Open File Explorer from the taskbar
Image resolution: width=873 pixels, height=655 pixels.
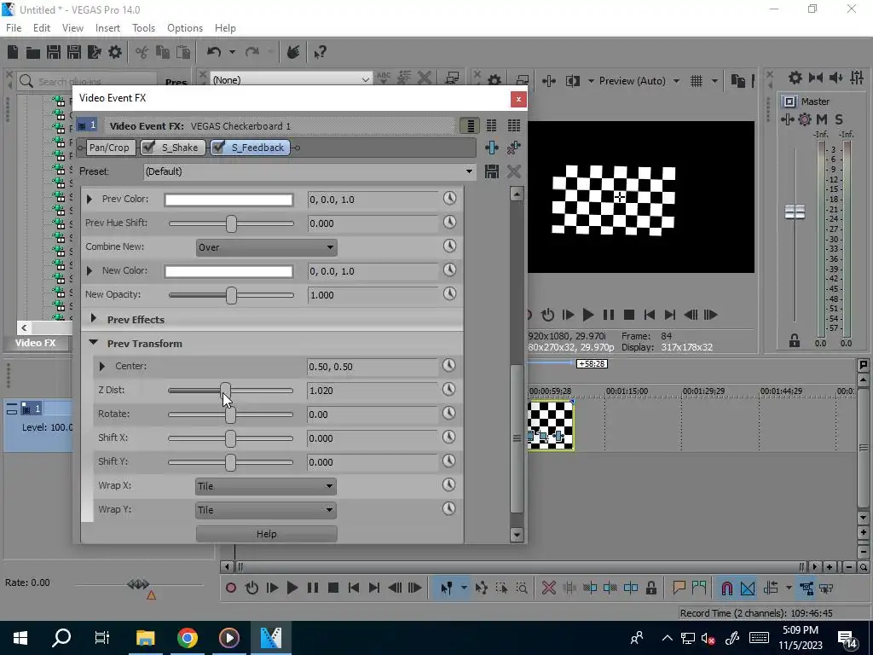[145, 638]
